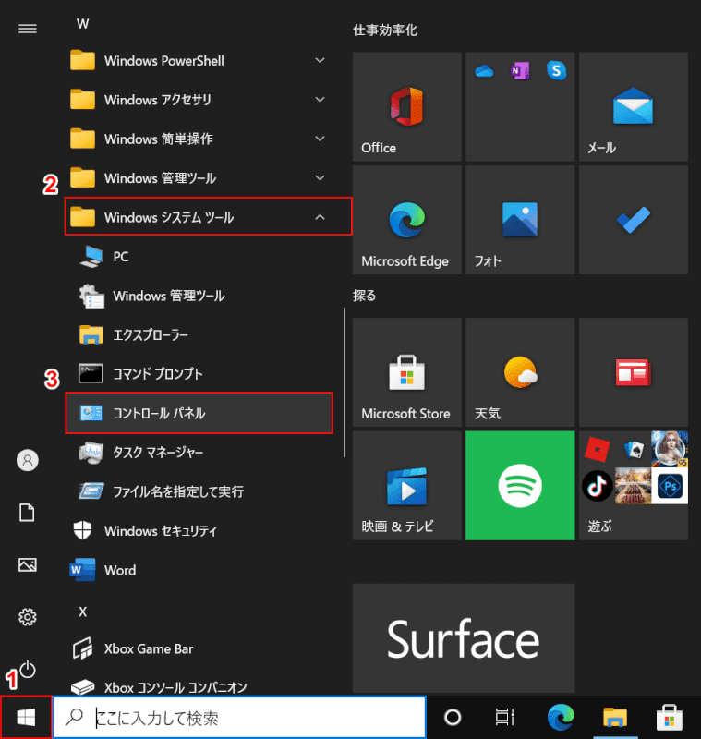This screenshot has height=739, width=701.
Task: Open the Surface tile
Action: coord(464,638)
